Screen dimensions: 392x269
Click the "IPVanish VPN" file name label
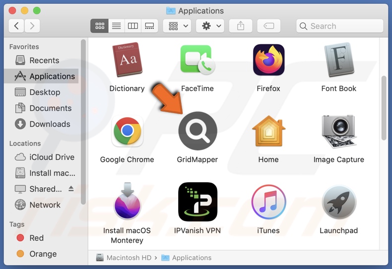(x=197, y=230)
